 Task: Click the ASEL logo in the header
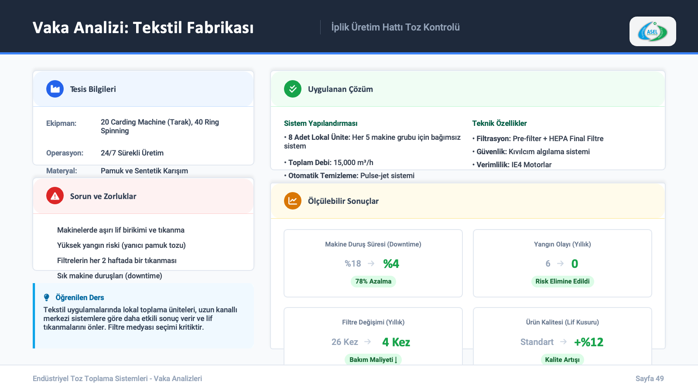tap(652, 32)
